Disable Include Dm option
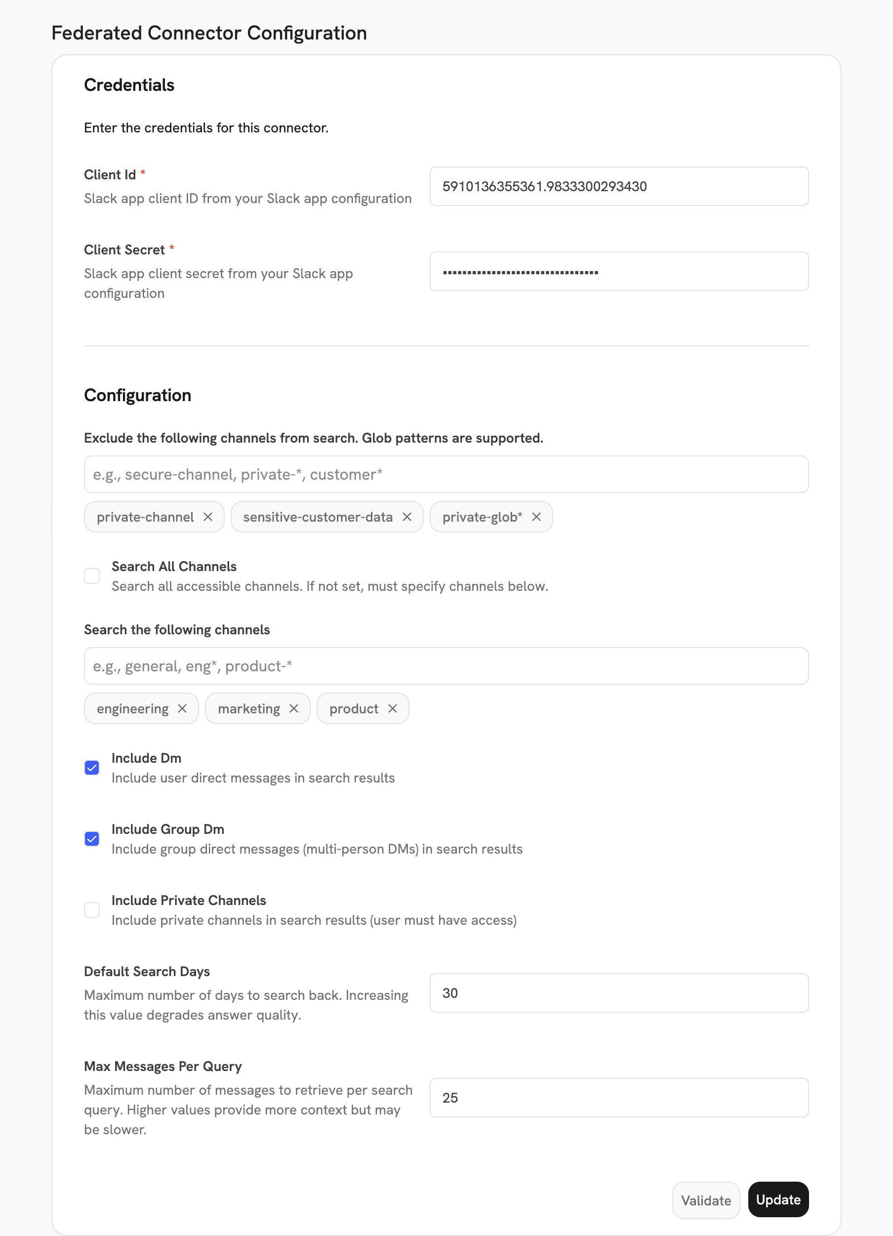The height and width of the screenshot is (1236, 893). pos(92,767)
